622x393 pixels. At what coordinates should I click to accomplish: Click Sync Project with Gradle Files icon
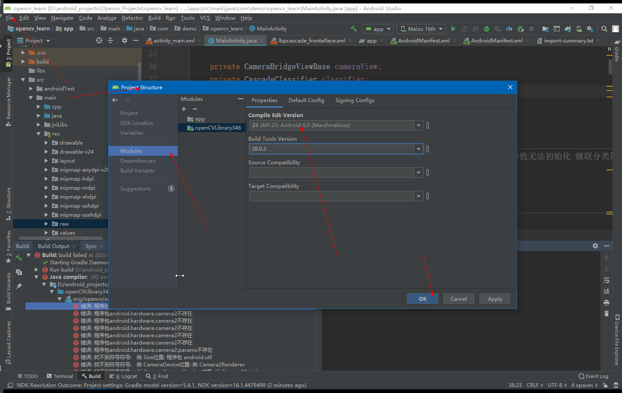tap(568, 29)
